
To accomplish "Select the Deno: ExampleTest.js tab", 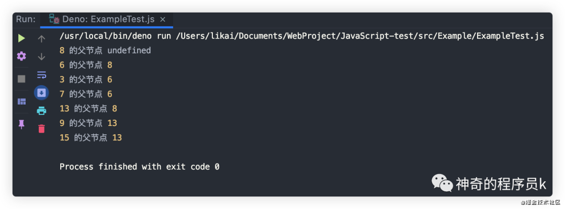I will click(x=107, y=19).
